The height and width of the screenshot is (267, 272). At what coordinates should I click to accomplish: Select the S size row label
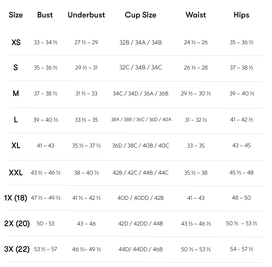click(16, 68)
